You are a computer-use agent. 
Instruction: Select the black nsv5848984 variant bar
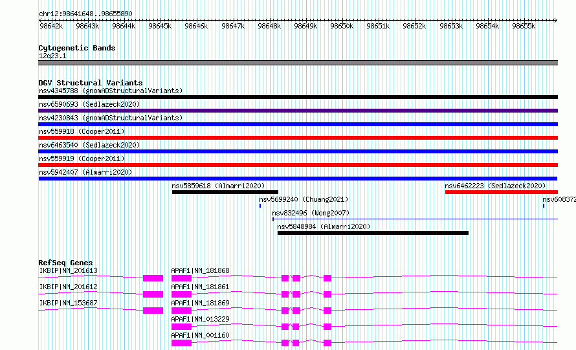point(373,233)
